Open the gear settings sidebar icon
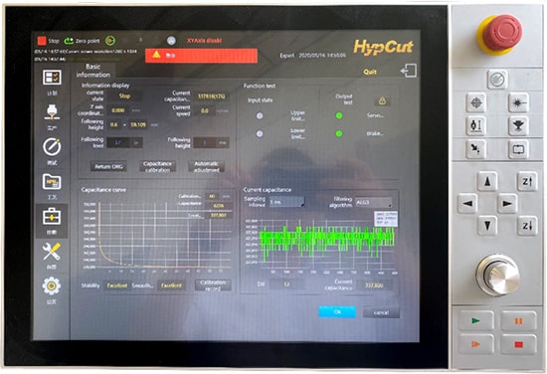Image resolution: width=547 pixels, height=374 pixels. tap(52, 286)
